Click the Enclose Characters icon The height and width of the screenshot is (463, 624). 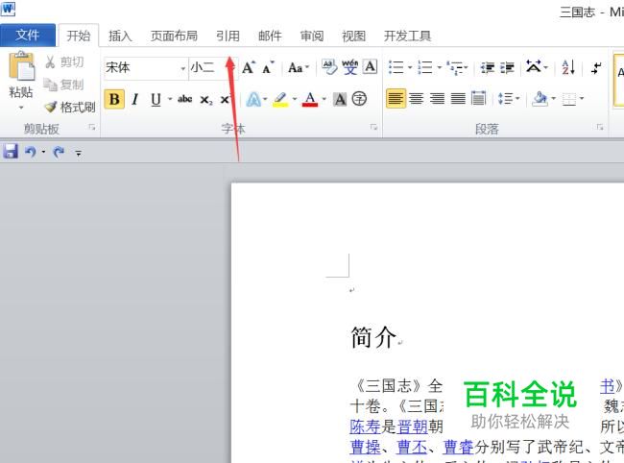(359, 99)
